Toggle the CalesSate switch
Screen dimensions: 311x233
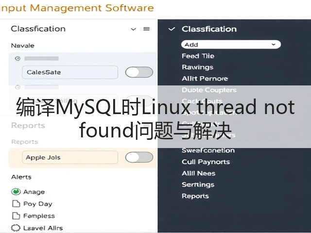click(139, 72)
